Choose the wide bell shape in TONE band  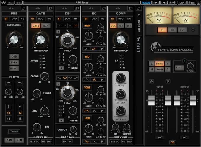(87, 111)
